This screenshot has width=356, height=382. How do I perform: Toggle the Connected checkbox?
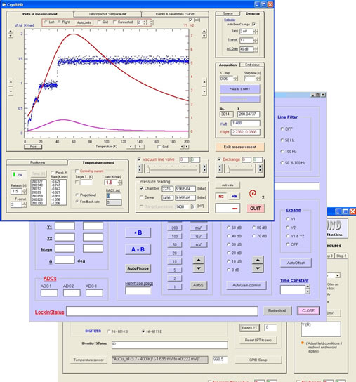[x=114, y=22]
